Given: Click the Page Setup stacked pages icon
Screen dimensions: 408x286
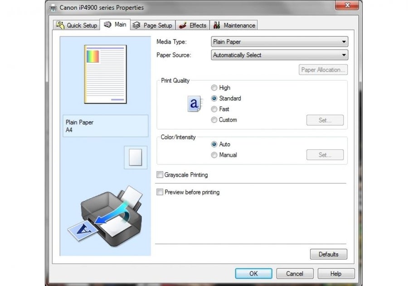Looking at the screenshot, I should pyautogui.click(x=136, y=25).
